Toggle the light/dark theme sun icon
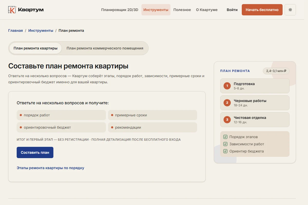 (x=290, y=10)
